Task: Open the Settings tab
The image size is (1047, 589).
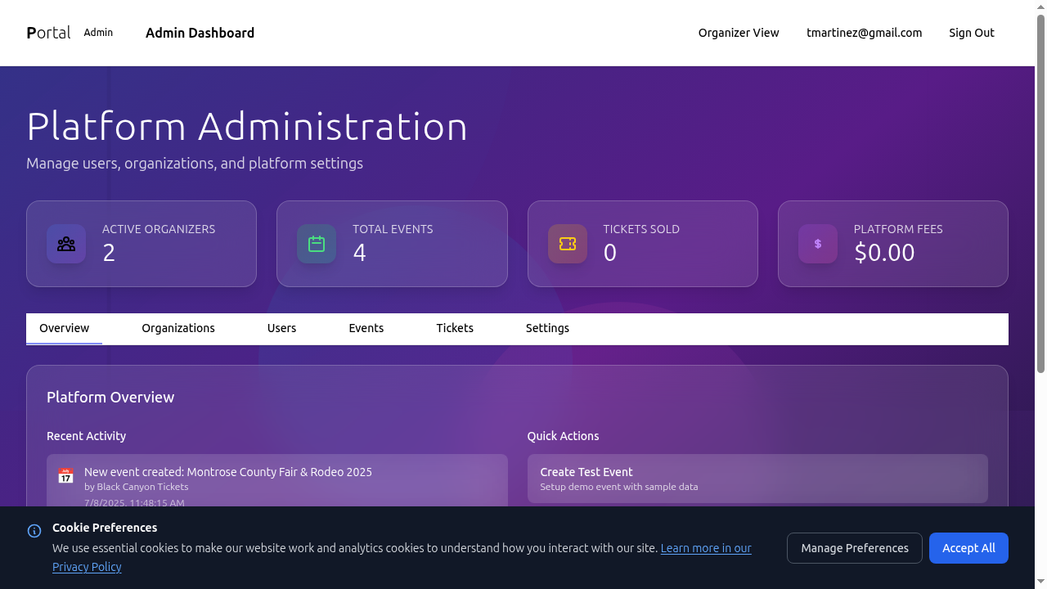Action: 547,328
